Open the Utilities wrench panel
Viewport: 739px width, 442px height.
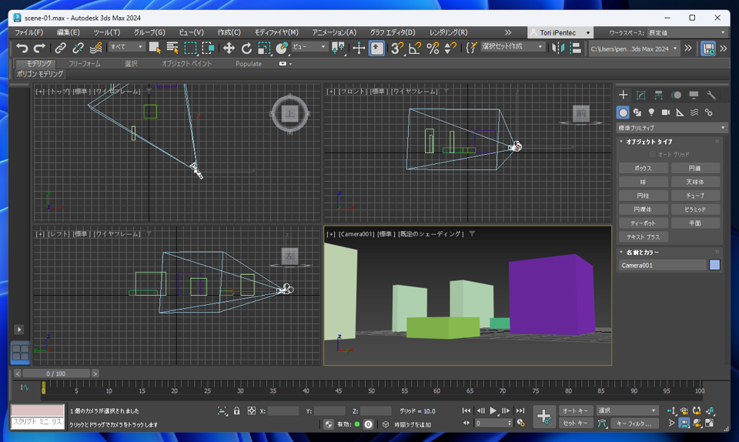pyautogui.click(x=711, y=95)
